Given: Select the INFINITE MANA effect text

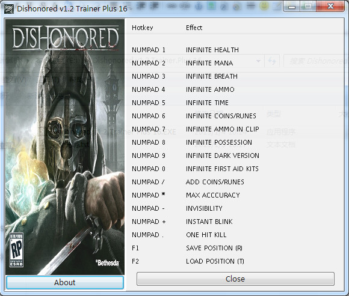Looking at the screenshot, I should 209,63.
